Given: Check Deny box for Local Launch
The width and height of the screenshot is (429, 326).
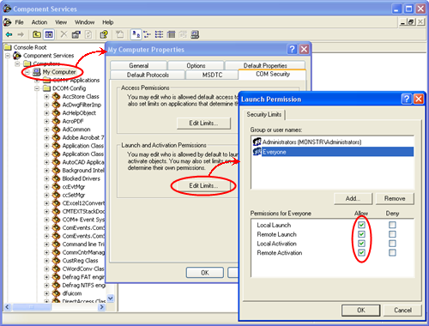Looking at the screenshot, I should point(392,225).
